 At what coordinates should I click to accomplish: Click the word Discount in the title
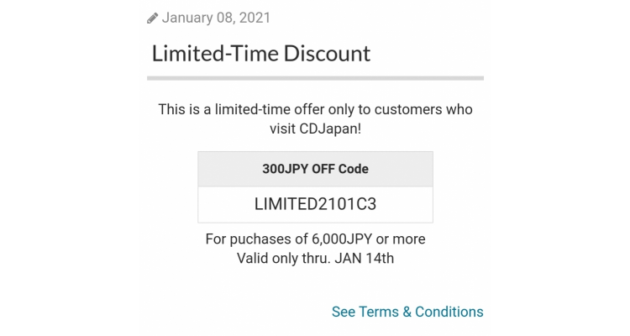pyautogui.click(x=327, y=54)
